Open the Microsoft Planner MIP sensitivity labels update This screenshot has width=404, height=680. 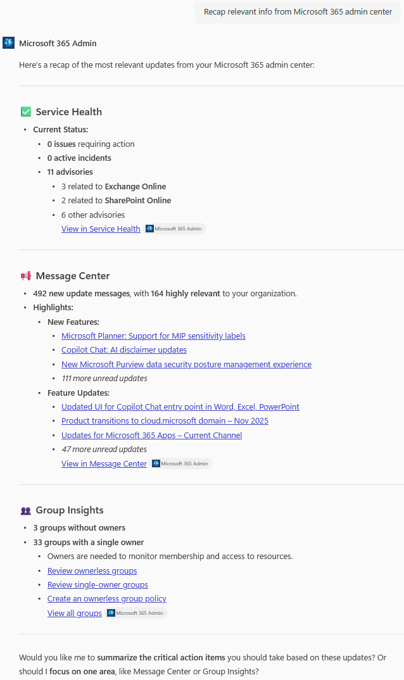(153, 336)
